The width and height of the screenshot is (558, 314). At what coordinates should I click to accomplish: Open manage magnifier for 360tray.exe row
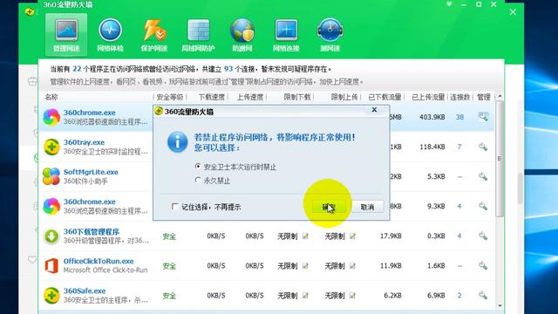click(x=483, y=147)
